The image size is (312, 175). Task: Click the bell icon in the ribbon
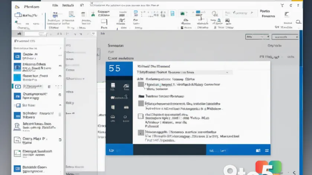point(219,20)
